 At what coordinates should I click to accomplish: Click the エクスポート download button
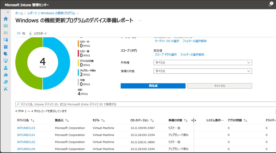coord(38,33)
